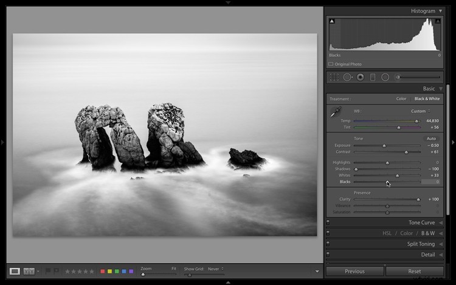This screenshot has width=456, height=285.
Task: Click the Tint slider
Action: click(x=387, y=127)
